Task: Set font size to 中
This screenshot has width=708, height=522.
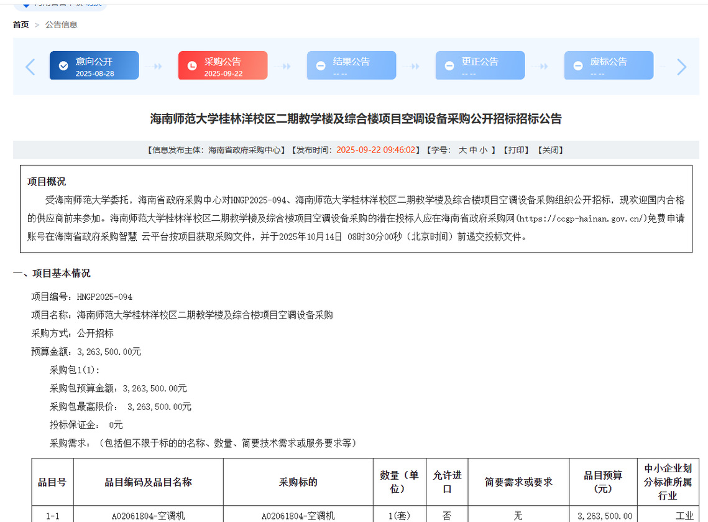Action: (x=473, y=150)
